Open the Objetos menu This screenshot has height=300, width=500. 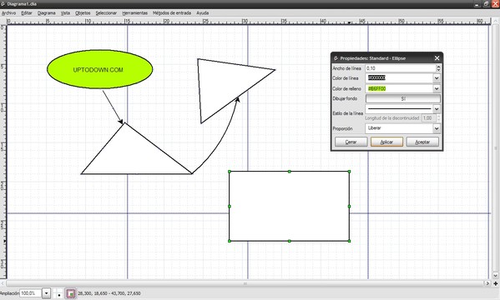[x=83, y=13]
